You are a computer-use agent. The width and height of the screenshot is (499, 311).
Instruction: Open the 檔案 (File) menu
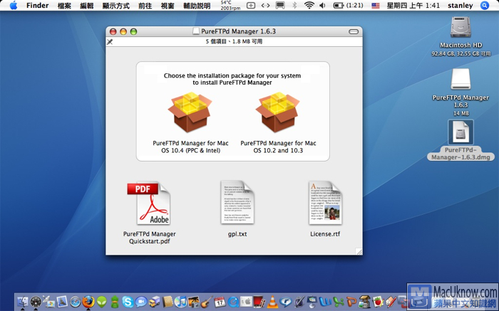coord(64,6)
